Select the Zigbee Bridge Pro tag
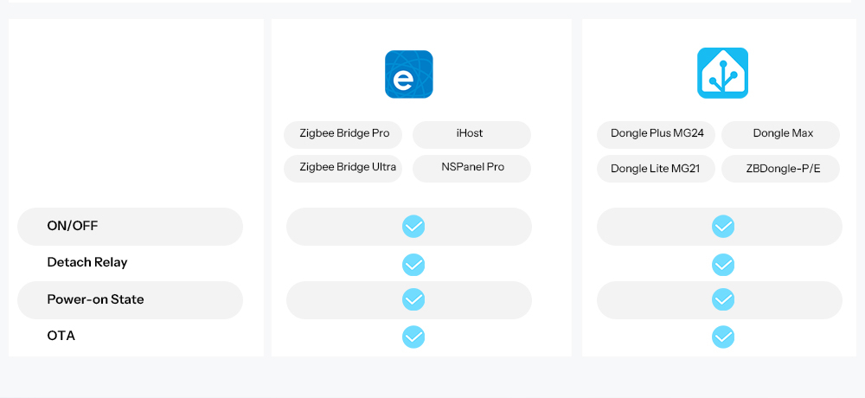This screenshot has height=398, width=865. pyautogui.click(x=344, y=134)
